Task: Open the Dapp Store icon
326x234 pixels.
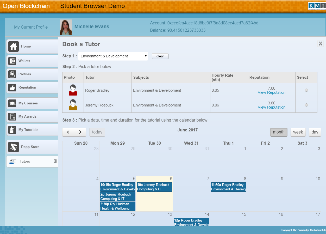Action: point(14,147)
